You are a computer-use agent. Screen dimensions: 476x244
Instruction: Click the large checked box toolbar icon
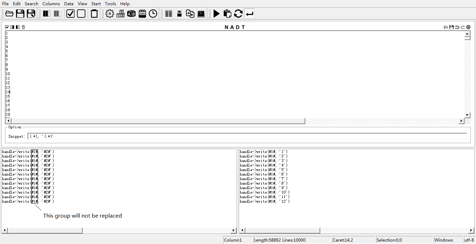click(70, 14)
